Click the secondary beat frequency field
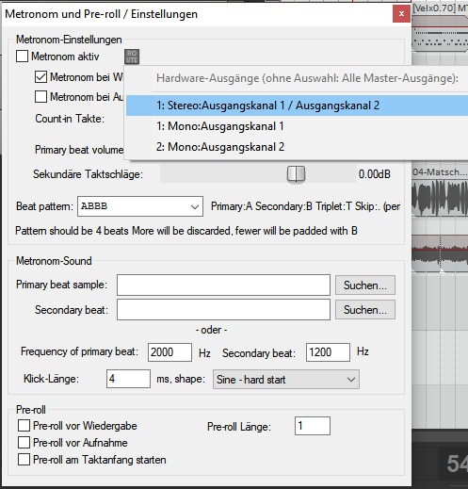The width and height of the screenshot is (468, 489). pos(328,352)
